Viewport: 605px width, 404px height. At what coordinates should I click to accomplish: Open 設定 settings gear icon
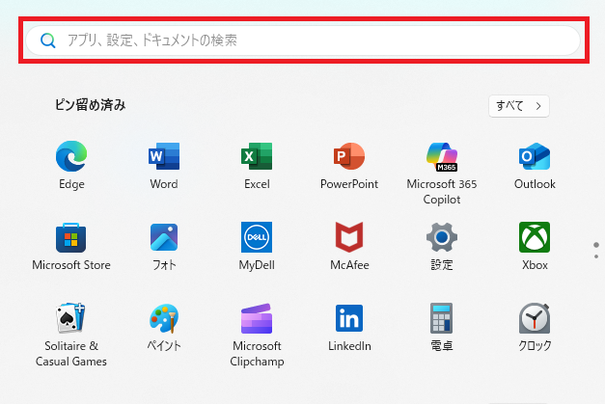pyautogui.click(x=442, y=237)
